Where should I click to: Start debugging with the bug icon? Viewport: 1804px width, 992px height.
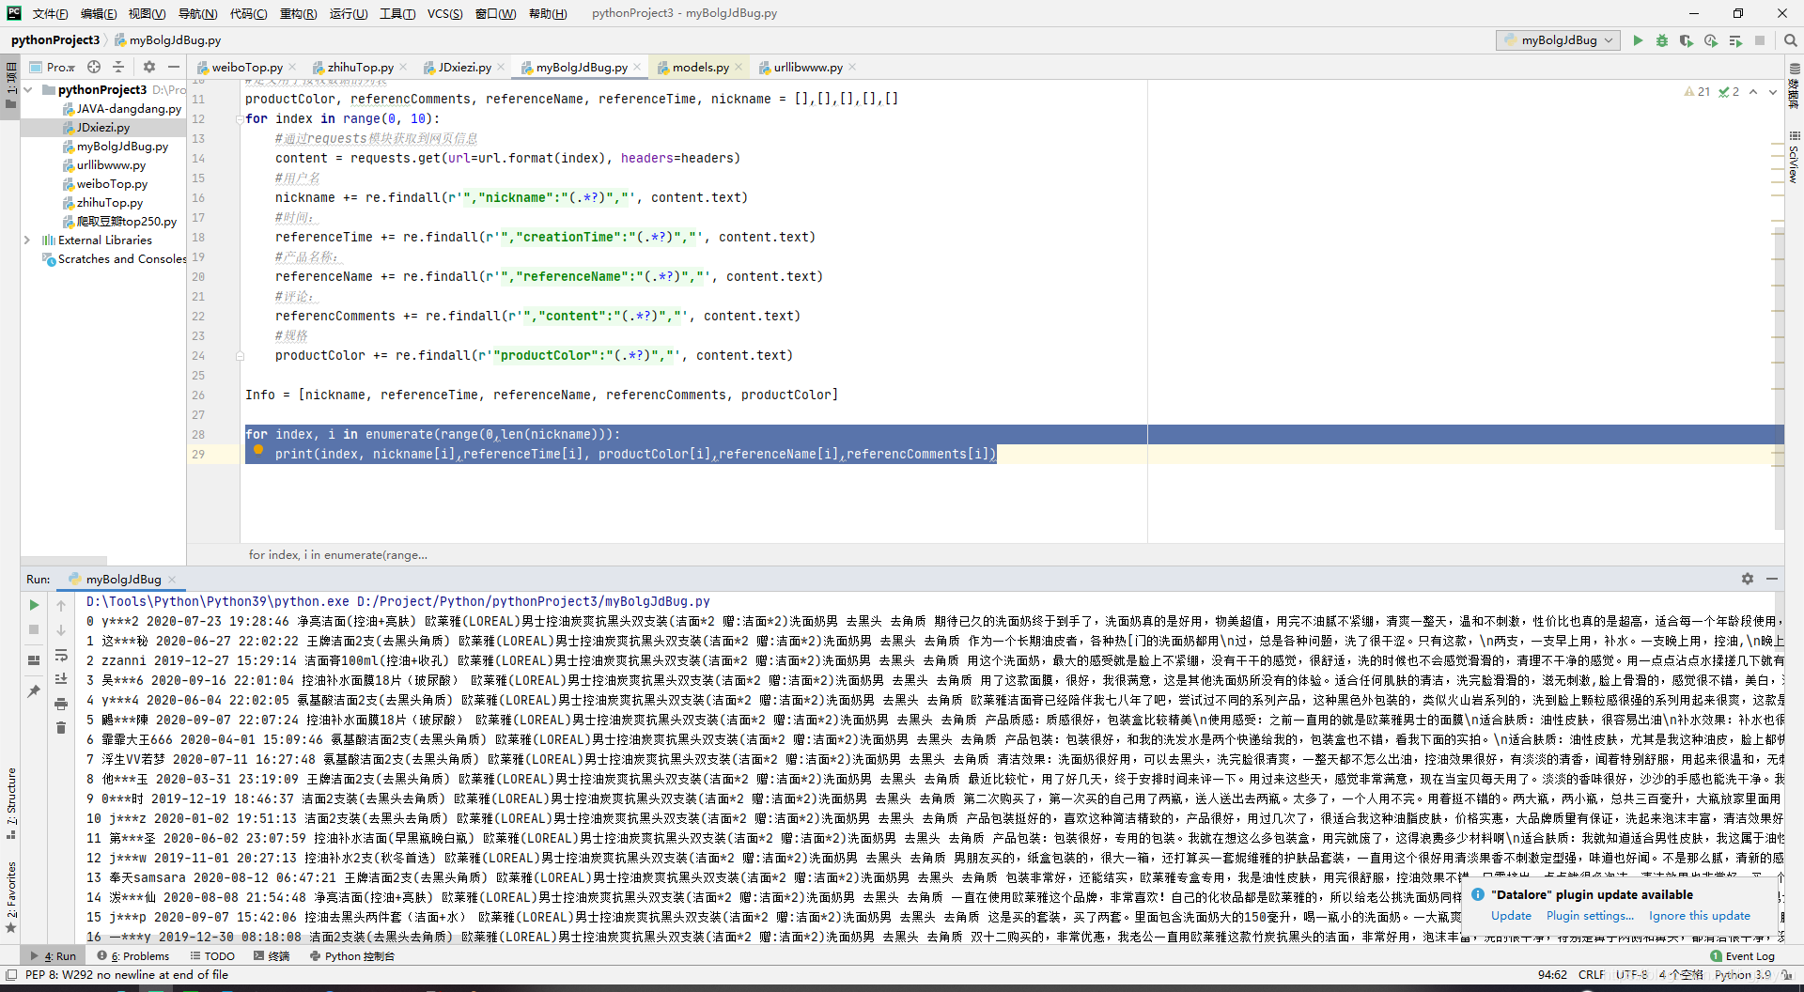click(x=1661, y=40)
